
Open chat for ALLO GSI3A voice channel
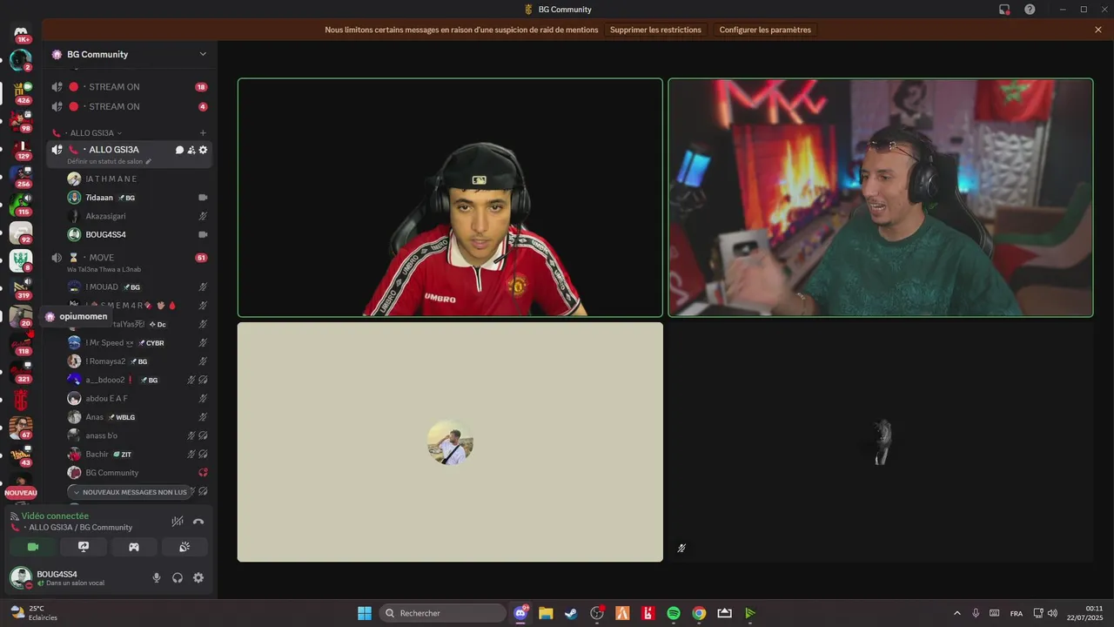coord(179,150)
